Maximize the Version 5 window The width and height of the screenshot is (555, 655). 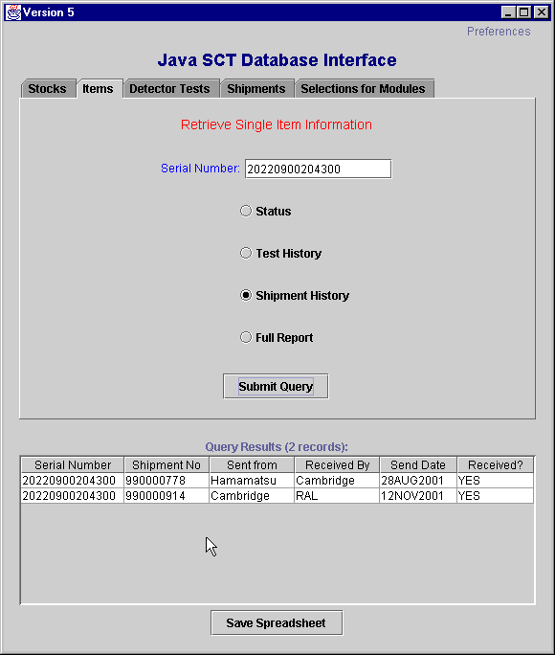coord(523,12)
